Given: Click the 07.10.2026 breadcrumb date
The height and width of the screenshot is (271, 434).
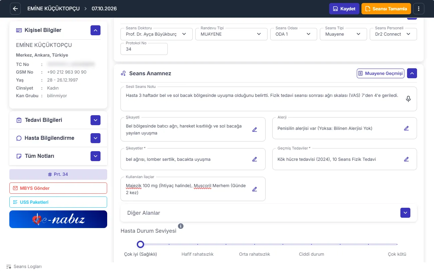Looking at the screenshot, I should point(104,9).
